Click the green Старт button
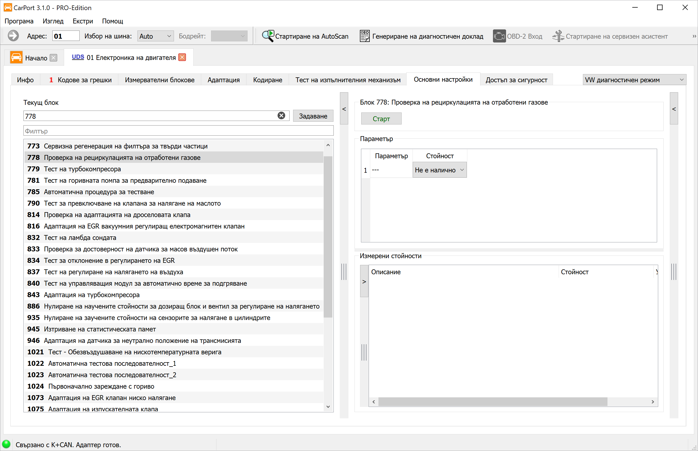 tap(381, 119)
